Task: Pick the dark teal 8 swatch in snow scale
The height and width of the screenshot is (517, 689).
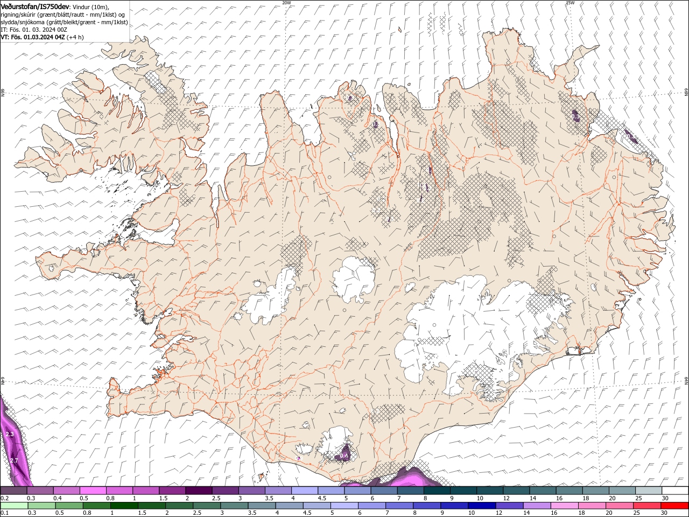Action: (x=437, y=490)
